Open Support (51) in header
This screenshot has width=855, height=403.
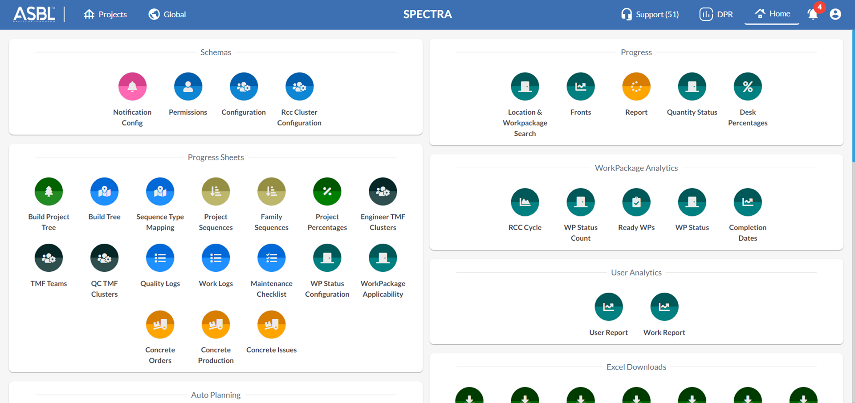tap(650, 14)
